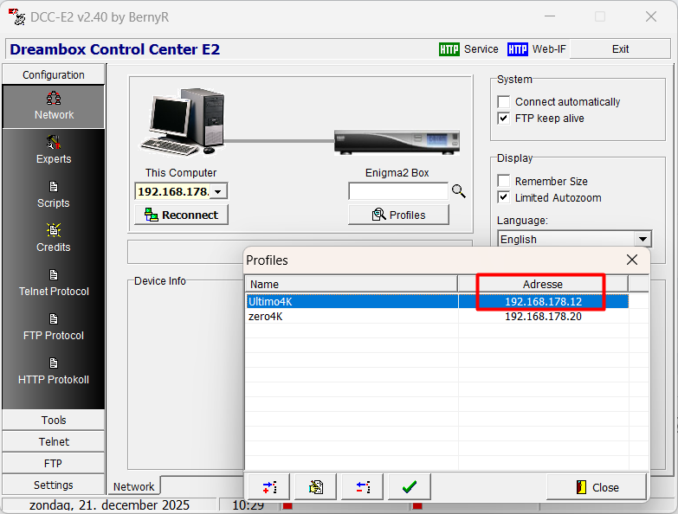Remove the selected profile icon
The width and height of the screenshot is (678, 514).
point(363,487)
